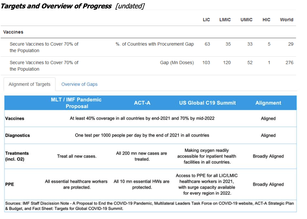Switch to the Overview of Gaps tab

[79, 84]
